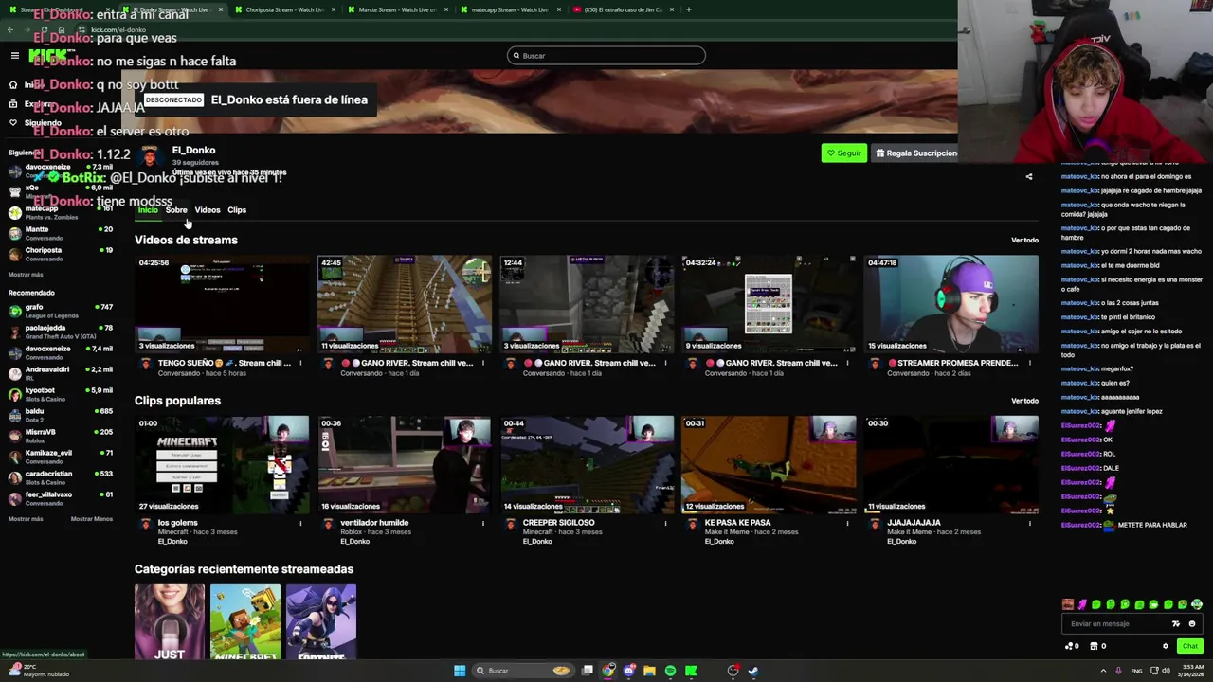This screenshot has height=682, width=1213.
Task: Open the Minecraft category card
Action: (x=245, y=621)
